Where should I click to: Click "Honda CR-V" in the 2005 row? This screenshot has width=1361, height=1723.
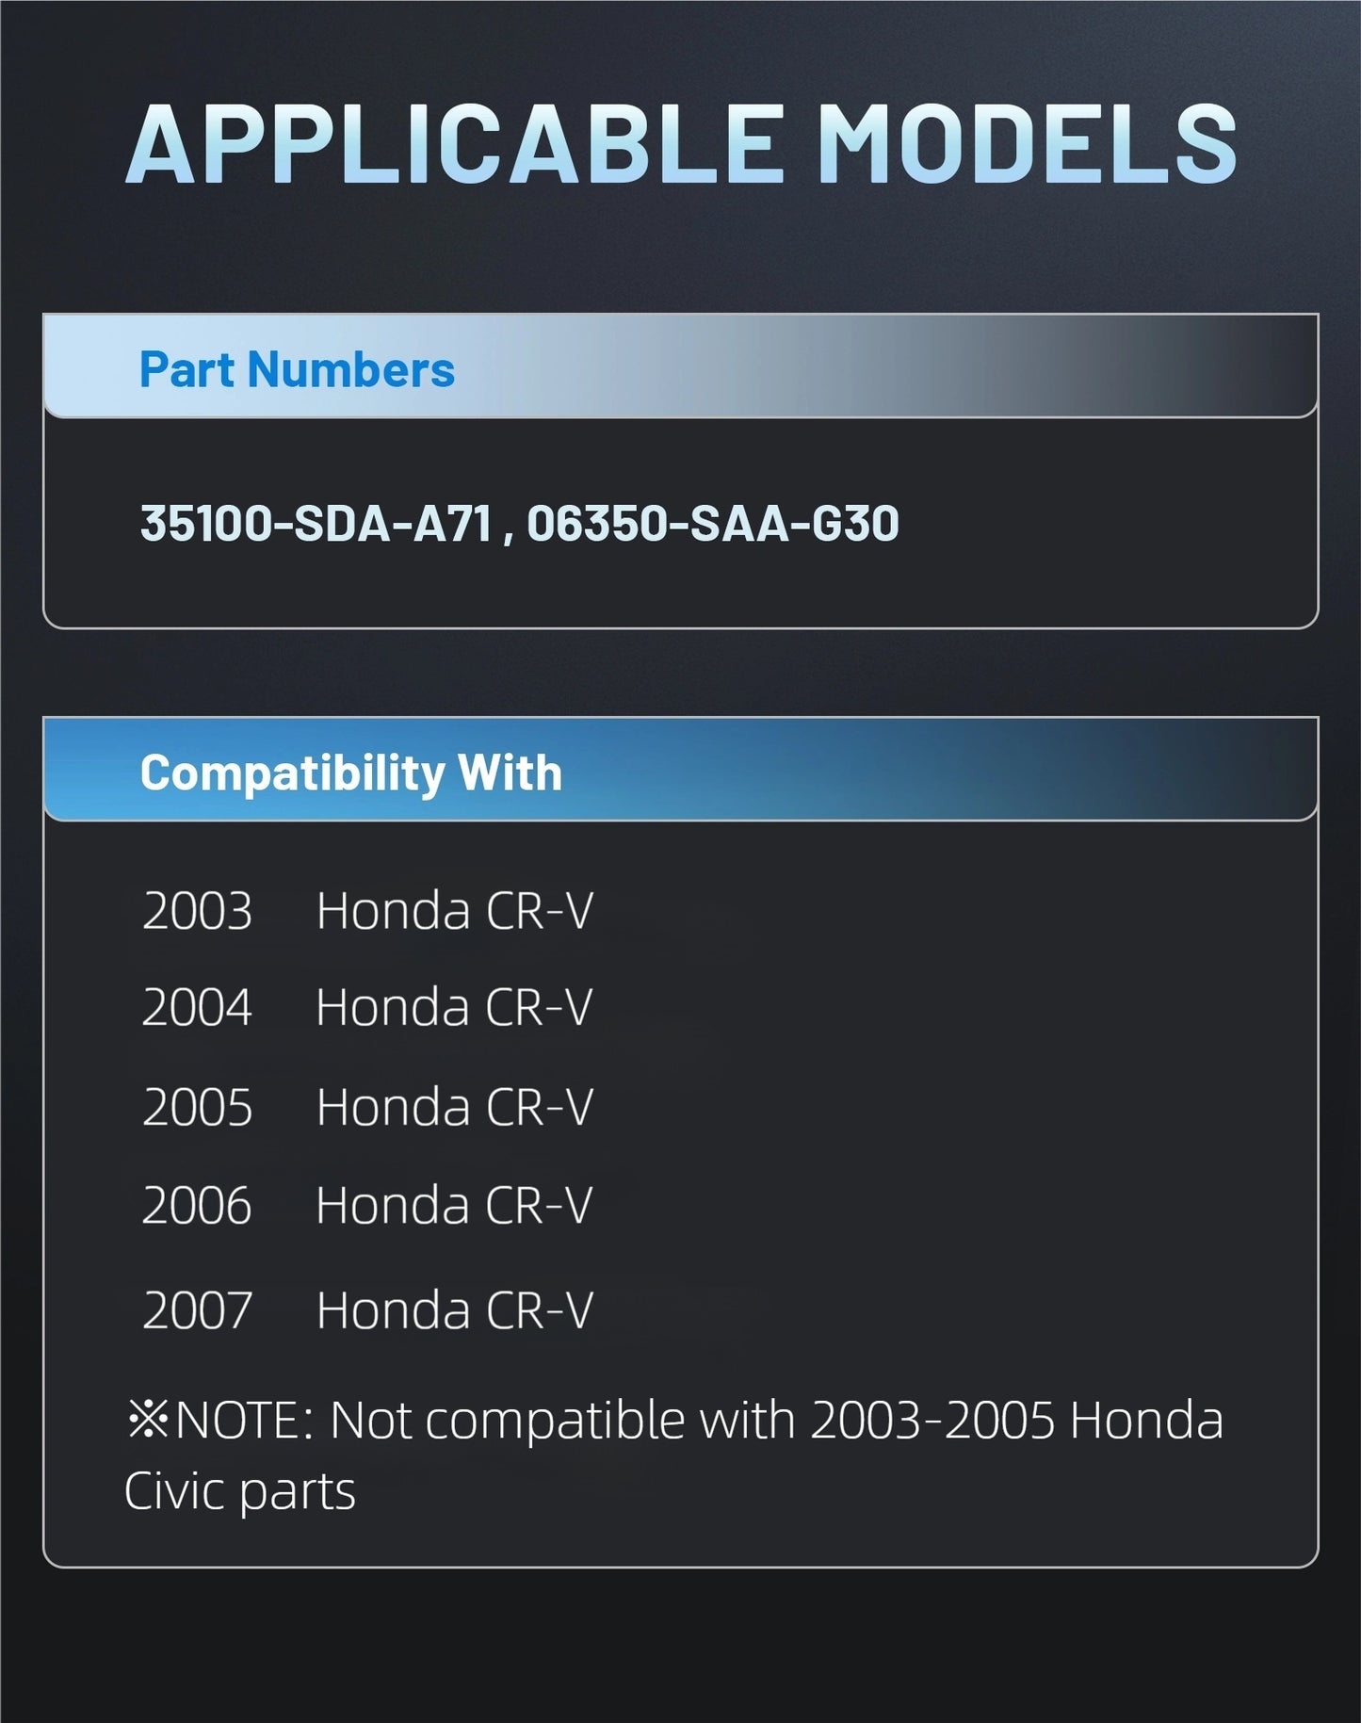pos(454,1107)
